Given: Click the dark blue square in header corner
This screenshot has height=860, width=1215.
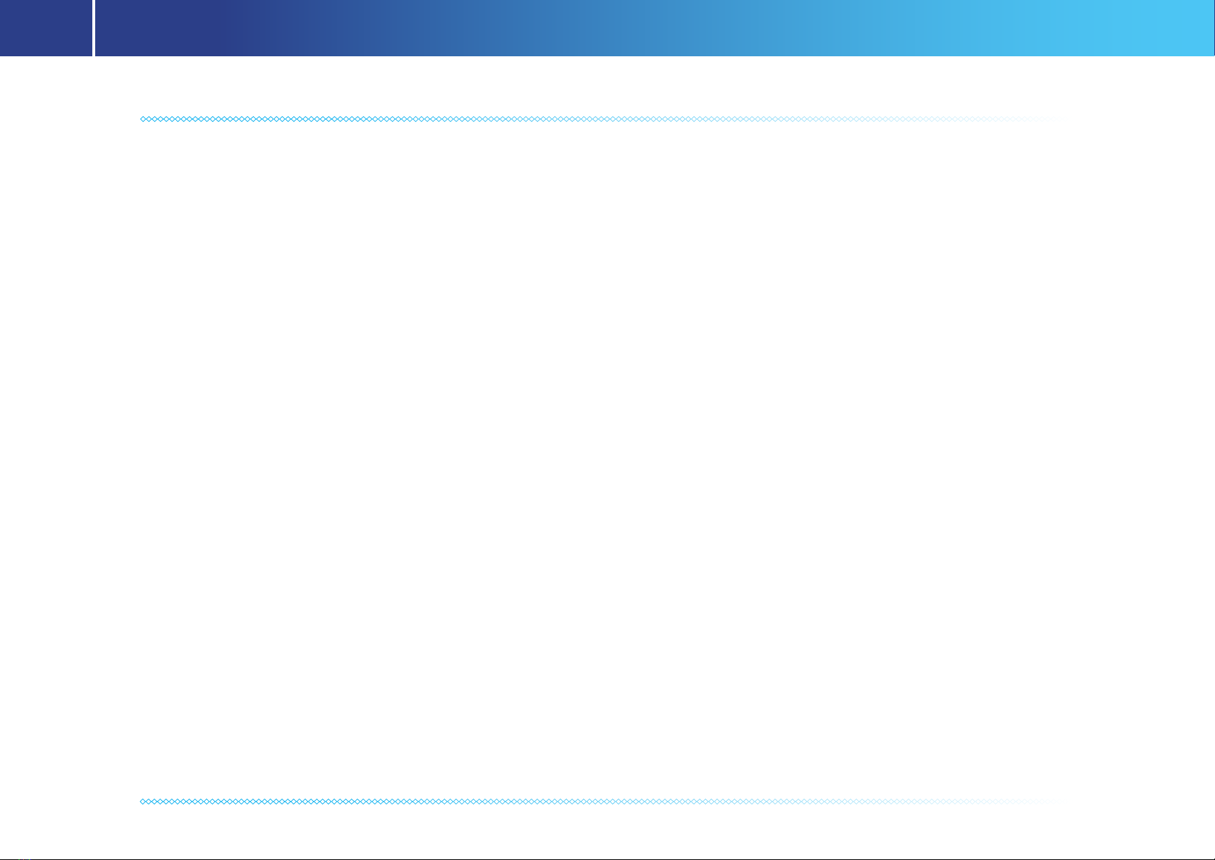Looking at the screenshot, I should pos(46,27).
